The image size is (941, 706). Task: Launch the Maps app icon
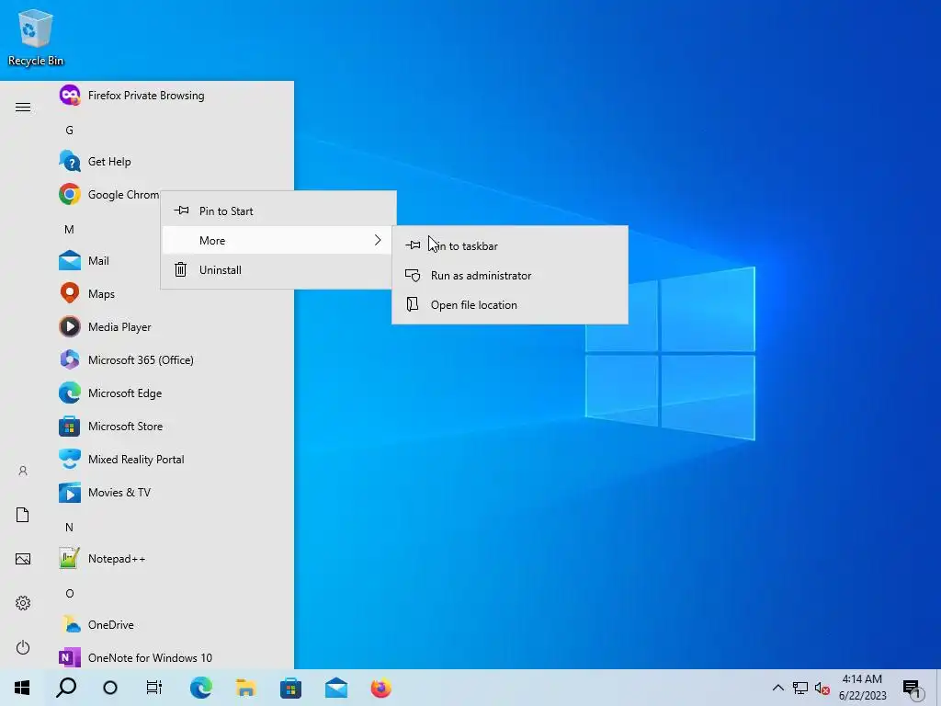70,293
